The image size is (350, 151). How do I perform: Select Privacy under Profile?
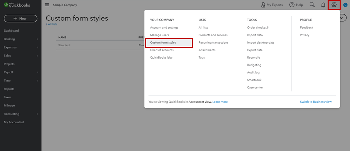click(x=305, y=35)
